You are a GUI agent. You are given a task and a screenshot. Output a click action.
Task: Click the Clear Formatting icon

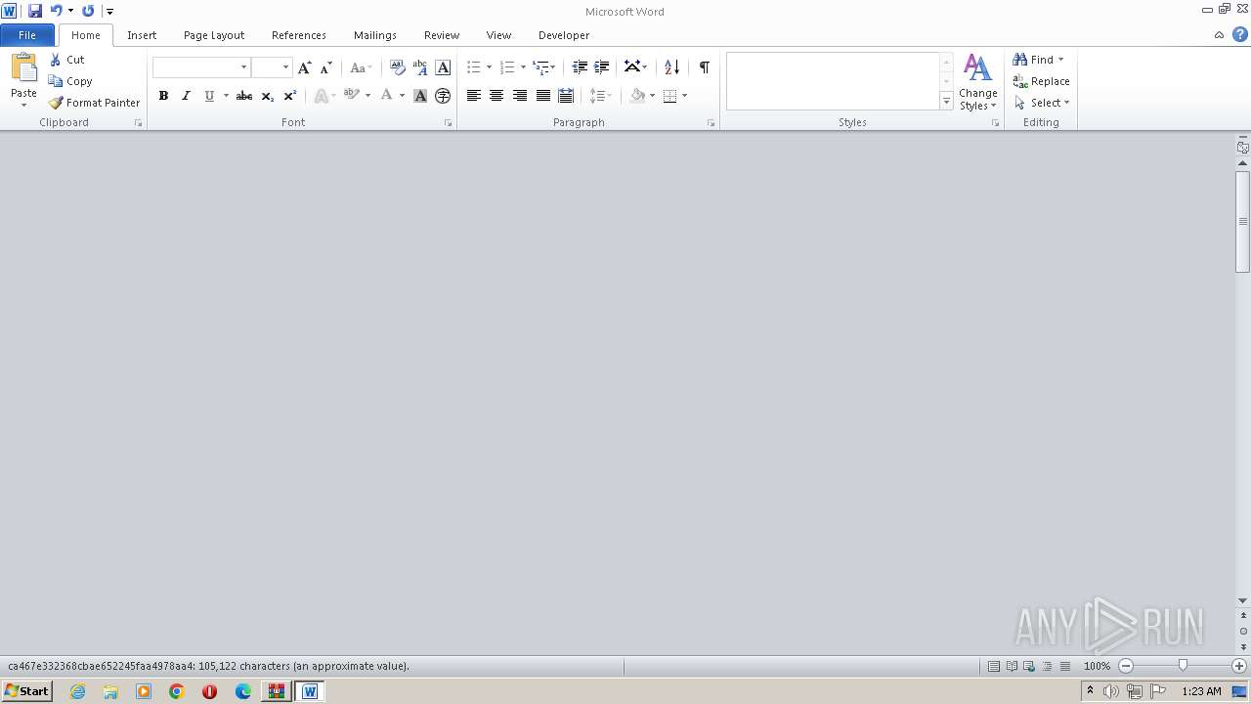tap(398, 67)
